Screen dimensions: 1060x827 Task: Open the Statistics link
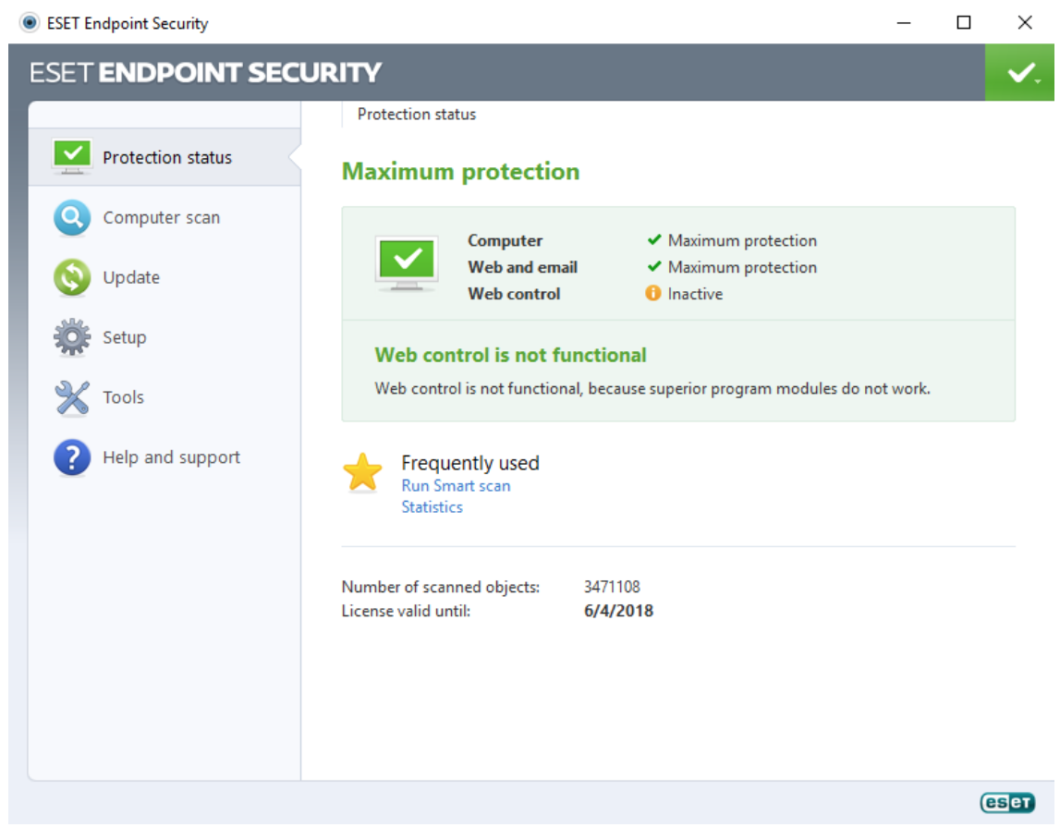click(x=432, y=507)
